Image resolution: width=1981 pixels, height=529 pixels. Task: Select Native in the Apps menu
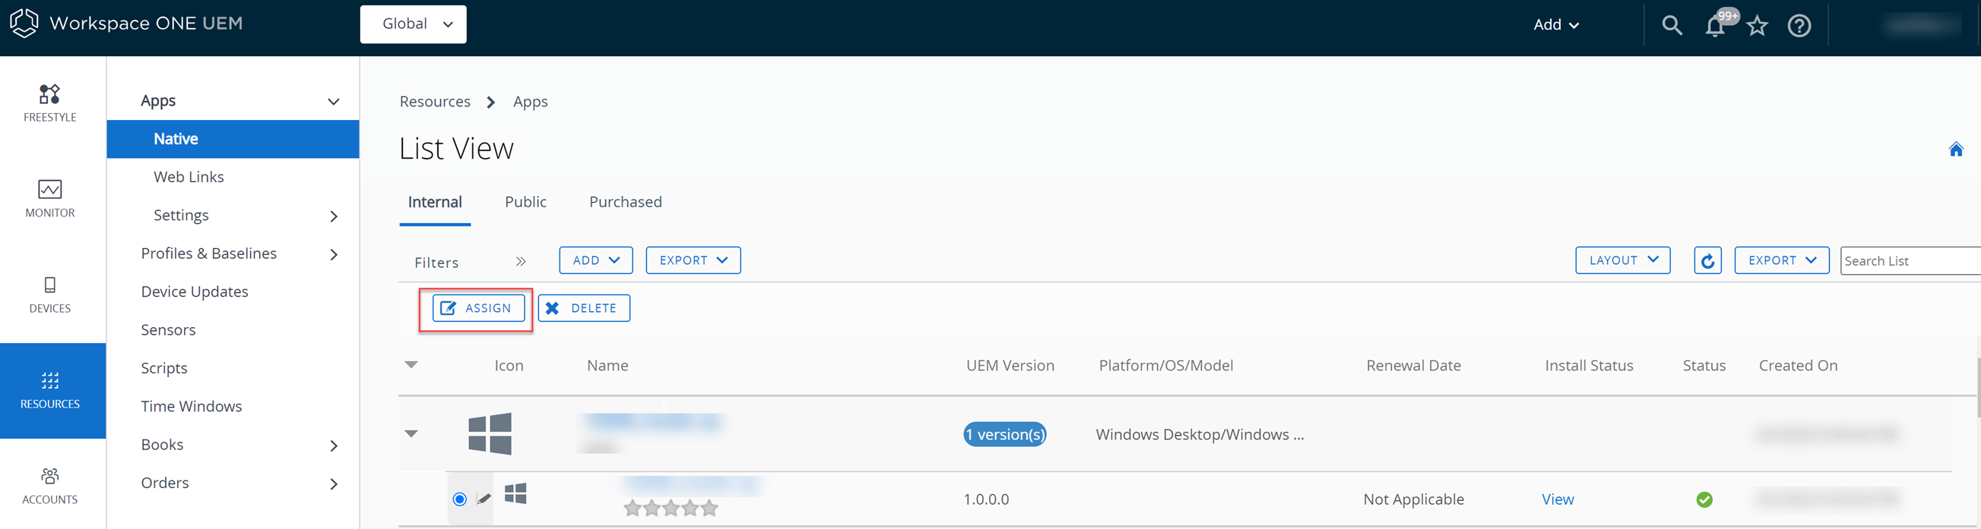coord(233,139)
